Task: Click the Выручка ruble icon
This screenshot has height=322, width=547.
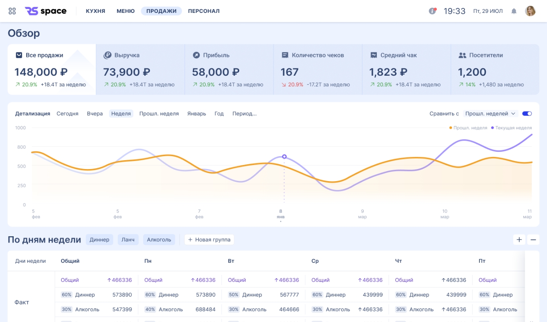Action: (107, 55)
